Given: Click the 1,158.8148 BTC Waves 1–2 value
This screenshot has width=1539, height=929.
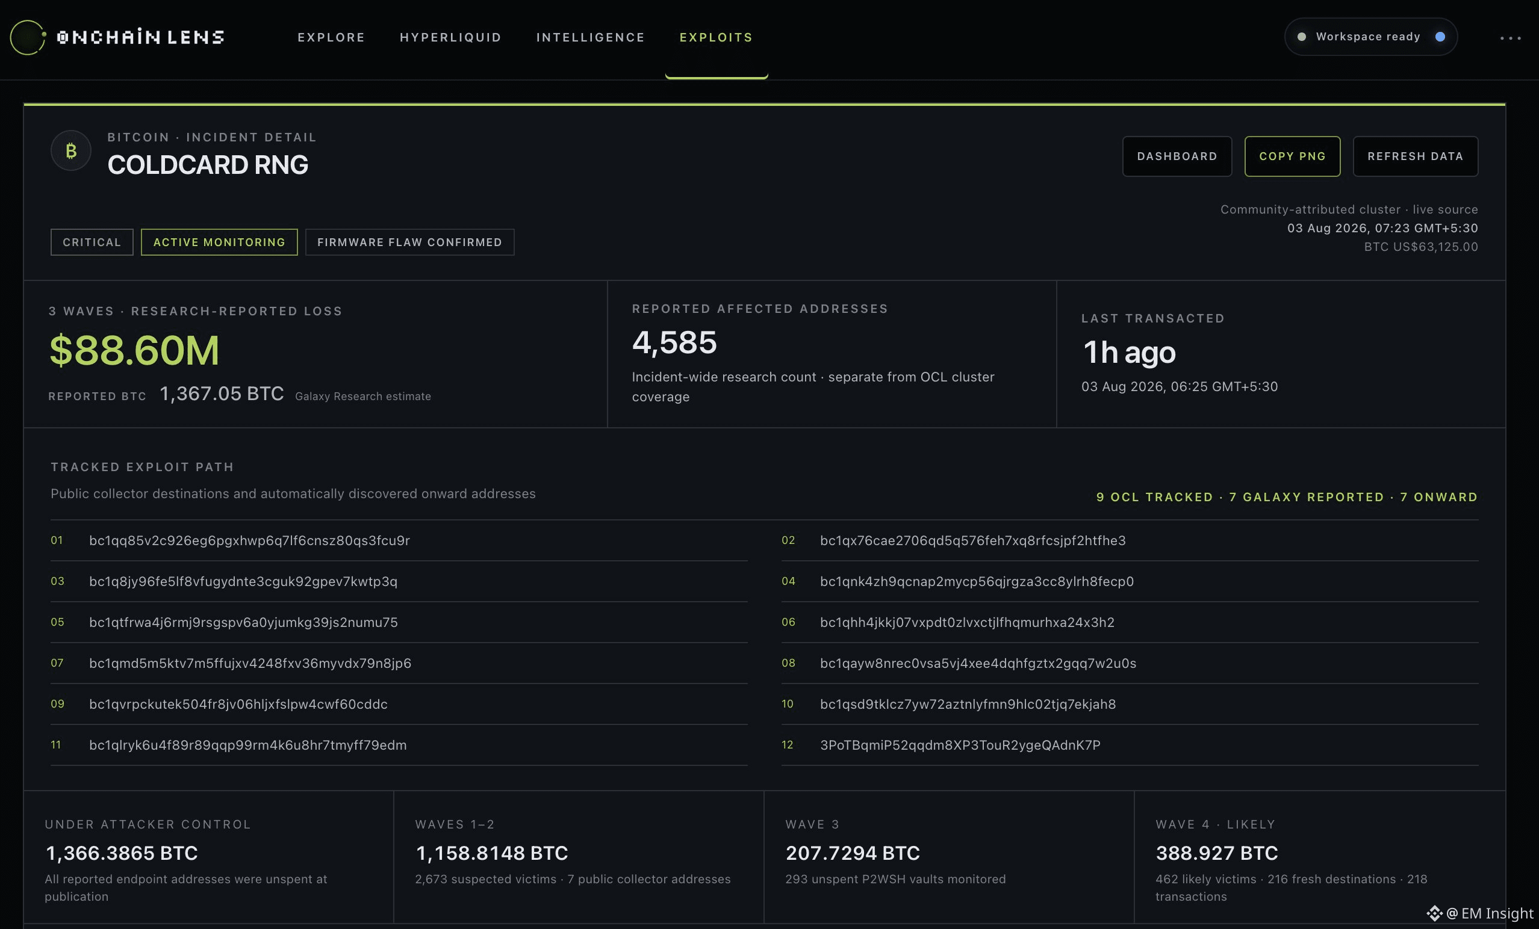Looking at the screenshot, I should click(491, 853).
